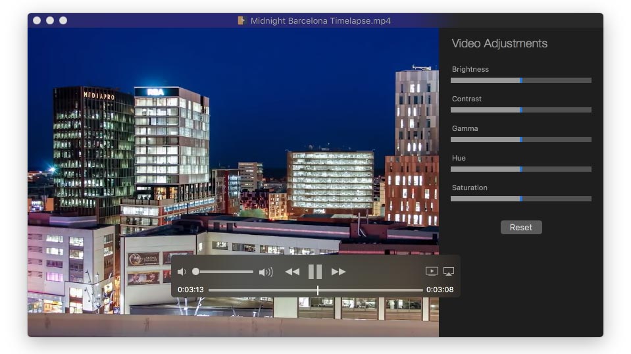Screen dimensions: 631x354
Task: Click the remaining time 0:03:08
Action: point(440,290)
